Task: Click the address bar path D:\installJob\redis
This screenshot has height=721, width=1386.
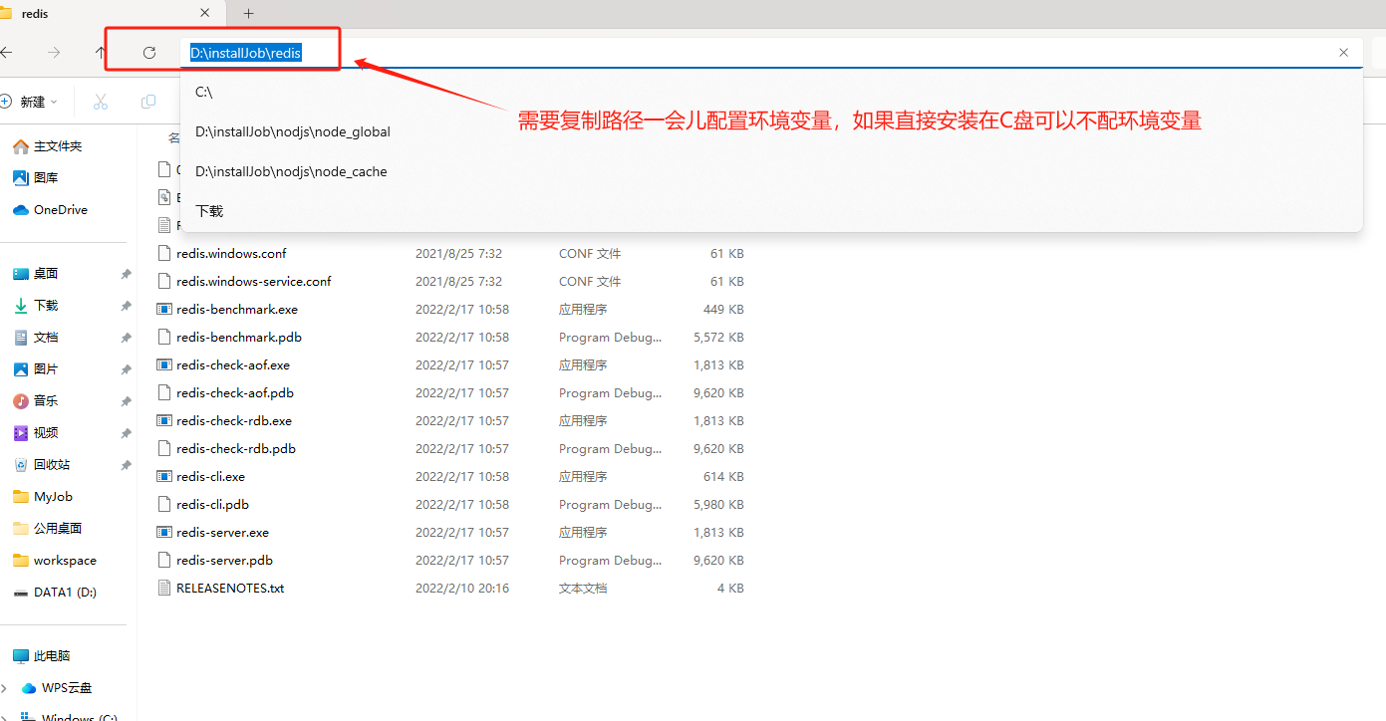Action: (x=246, y=53)
